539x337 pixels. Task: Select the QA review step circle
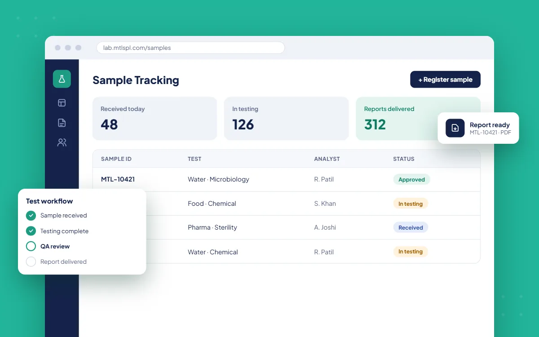click(31, 246)
